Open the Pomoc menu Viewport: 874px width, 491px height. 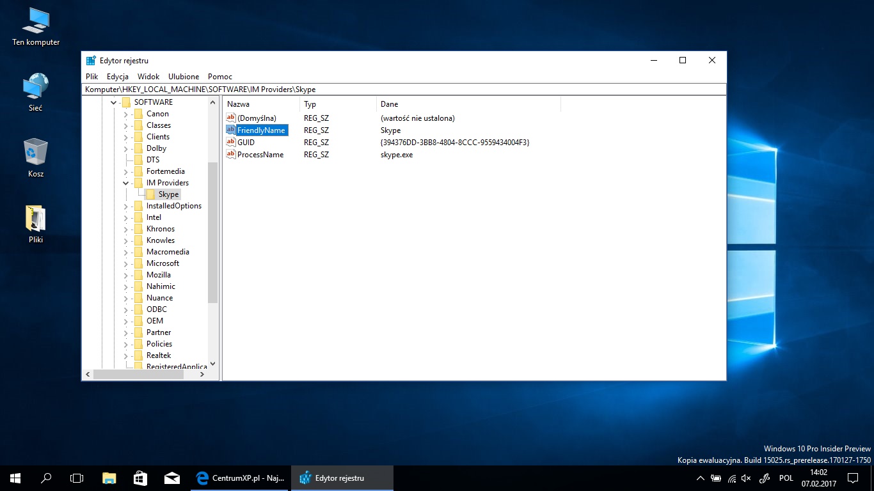point(220,76)
